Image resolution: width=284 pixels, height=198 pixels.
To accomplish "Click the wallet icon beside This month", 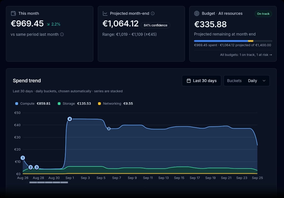I will tap(13, 13).
